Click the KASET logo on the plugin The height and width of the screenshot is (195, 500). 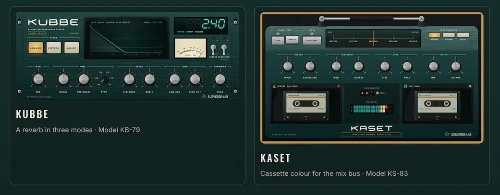click(371, 128)
